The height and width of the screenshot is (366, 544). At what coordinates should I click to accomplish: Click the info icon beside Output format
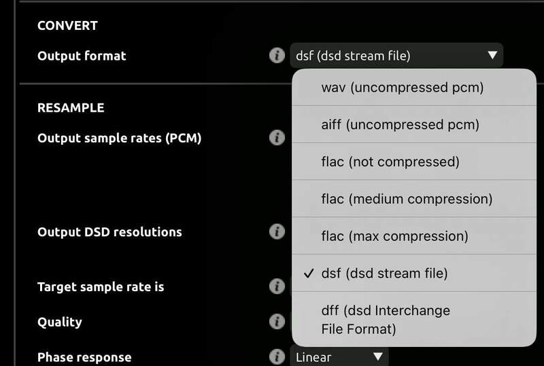(x=277, y=56)
